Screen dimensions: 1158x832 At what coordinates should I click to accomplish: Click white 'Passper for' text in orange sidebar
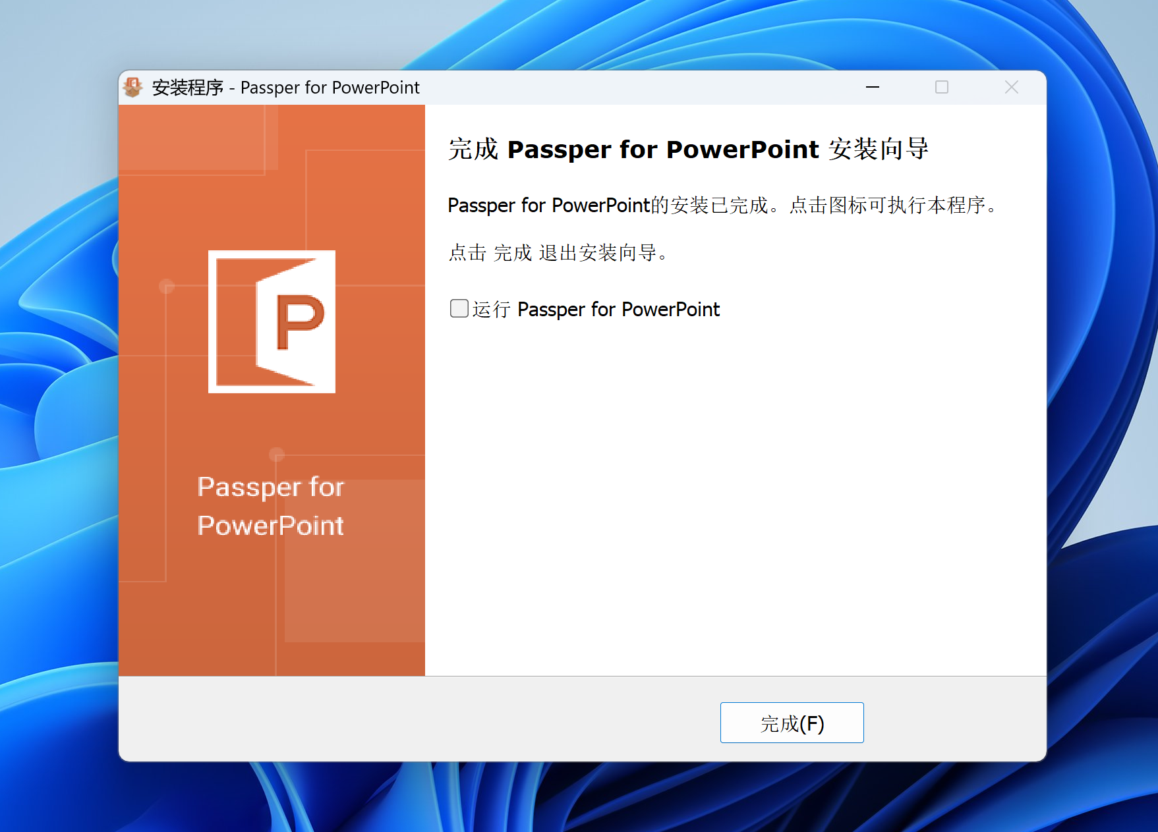[270, 487]
